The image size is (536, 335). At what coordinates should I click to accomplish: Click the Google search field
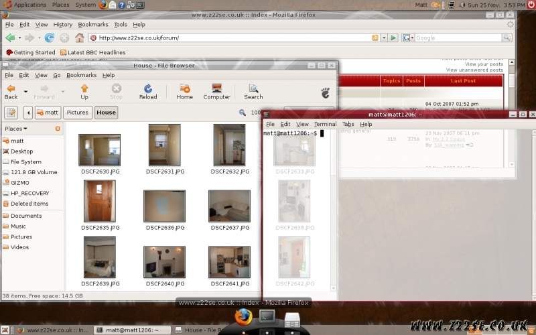pos(458,38)
